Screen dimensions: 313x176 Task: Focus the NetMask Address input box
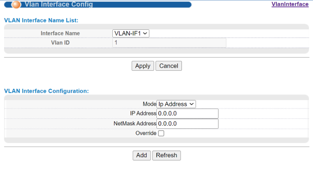point(187,124)
